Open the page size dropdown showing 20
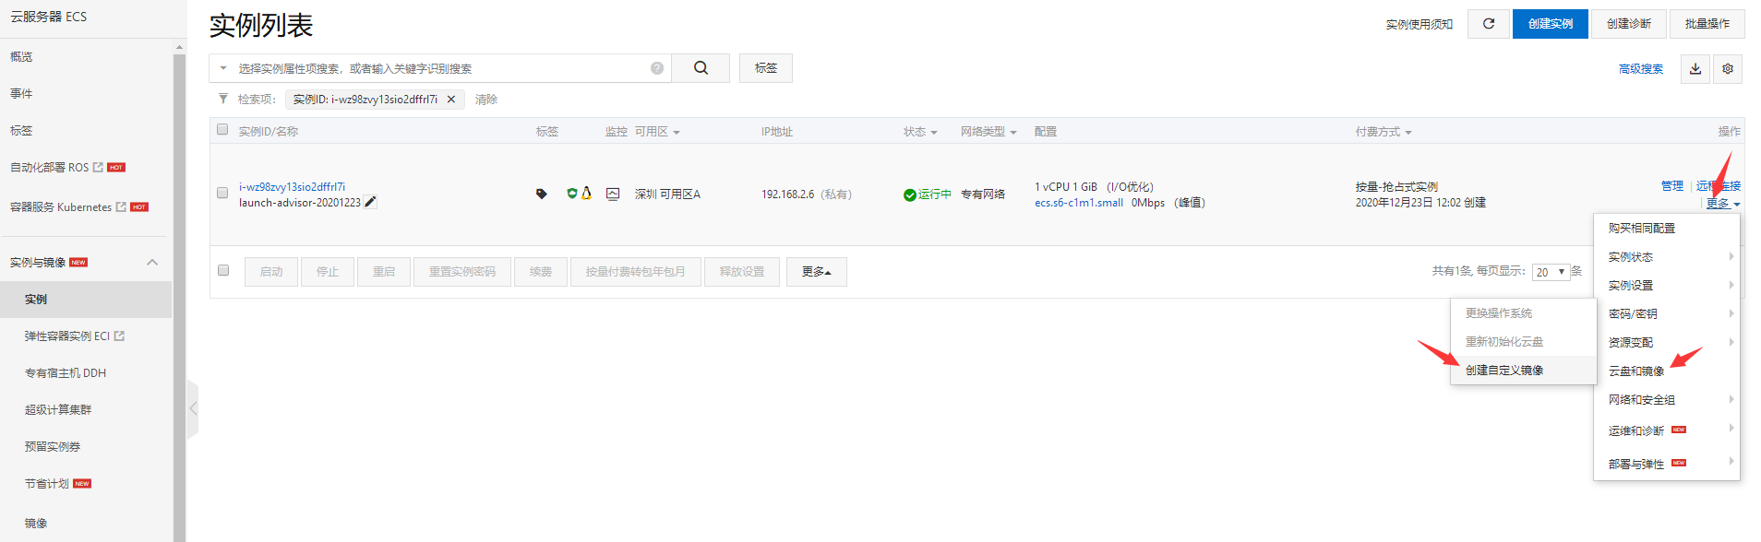1761x542 pixels. 1551,272
